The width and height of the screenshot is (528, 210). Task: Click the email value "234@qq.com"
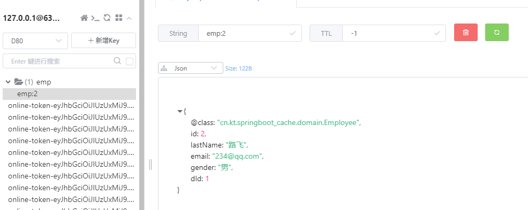237,156
